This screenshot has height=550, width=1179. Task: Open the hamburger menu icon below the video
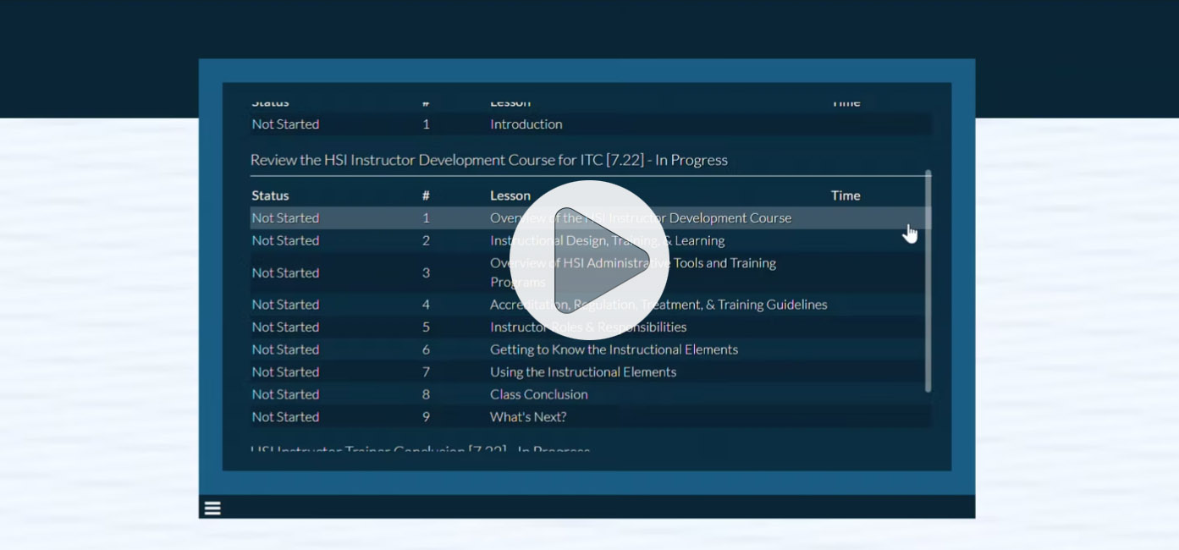point(212,508)
